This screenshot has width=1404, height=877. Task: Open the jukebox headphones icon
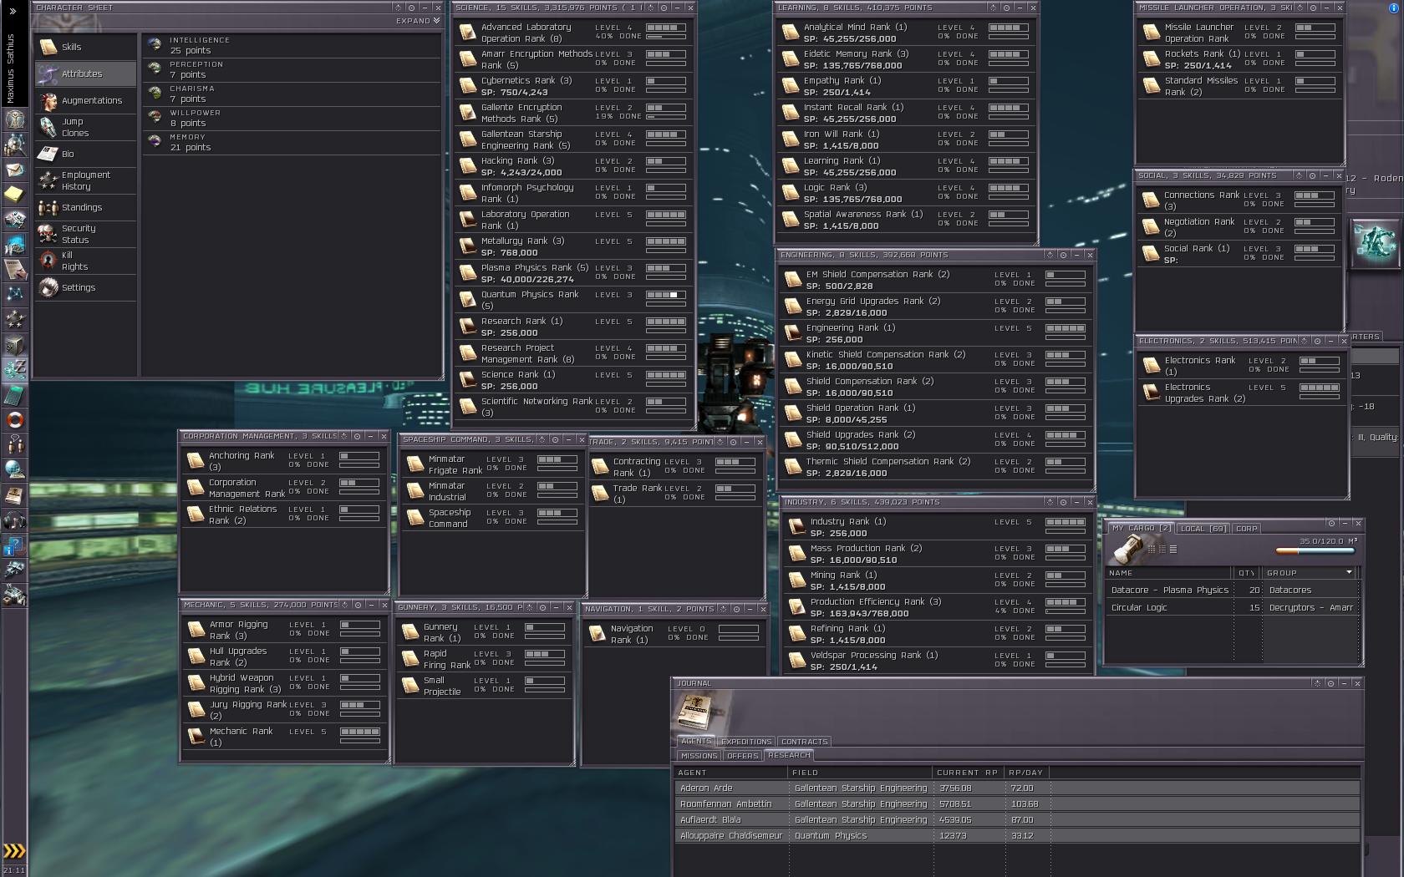14,521
